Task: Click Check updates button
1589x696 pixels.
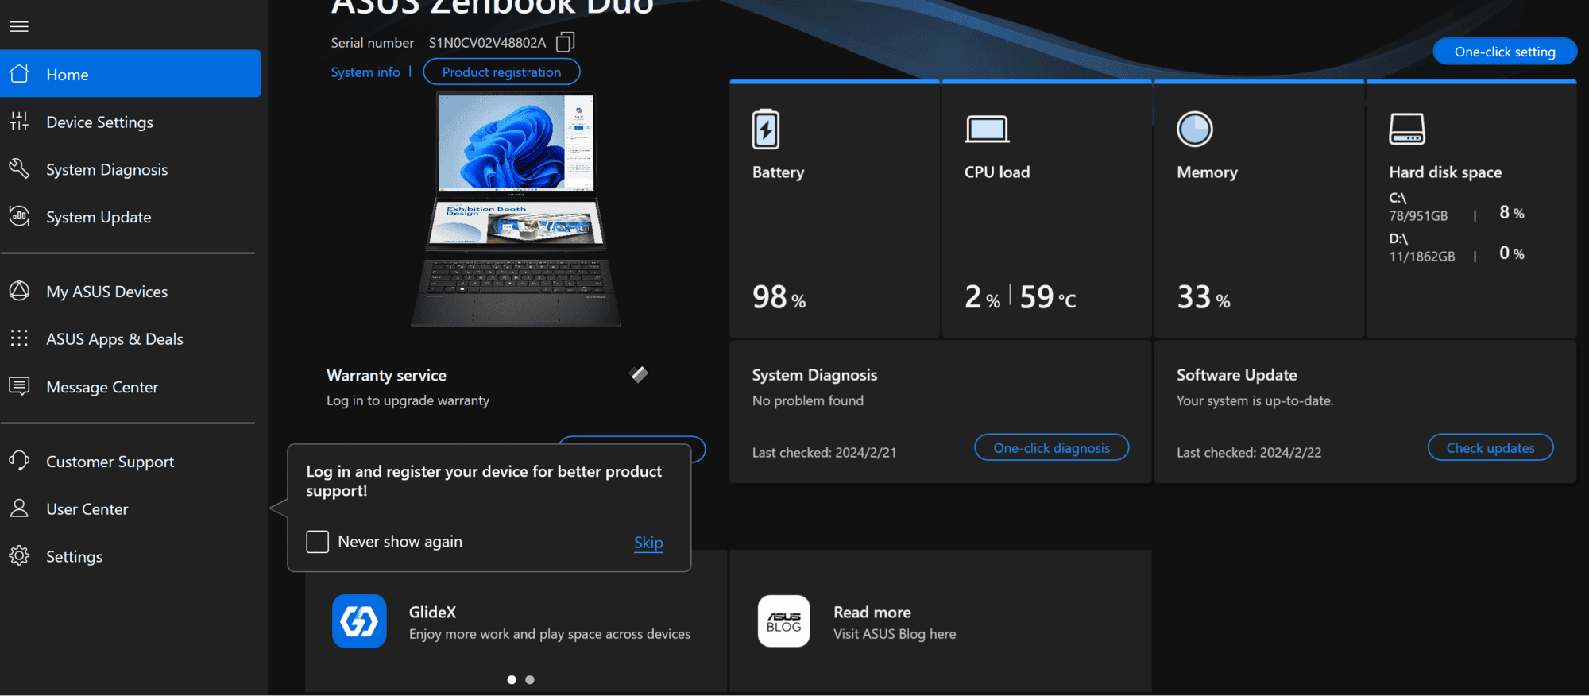Action: [1490, 448]
